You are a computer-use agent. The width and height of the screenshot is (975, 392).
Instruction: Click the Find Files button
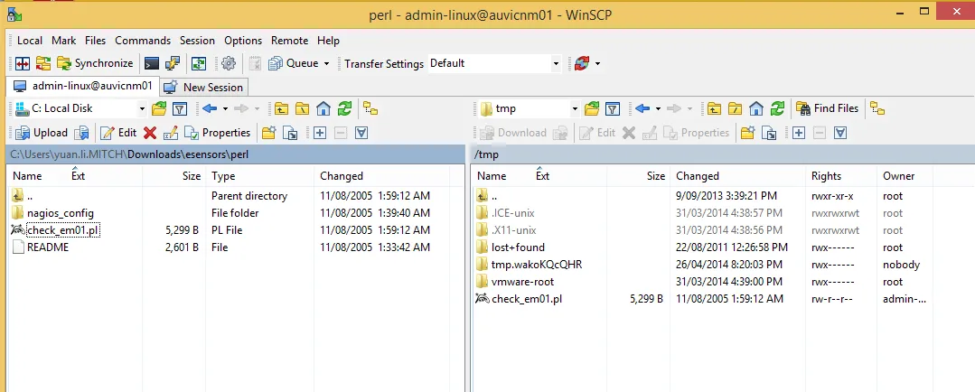[828, 108]
